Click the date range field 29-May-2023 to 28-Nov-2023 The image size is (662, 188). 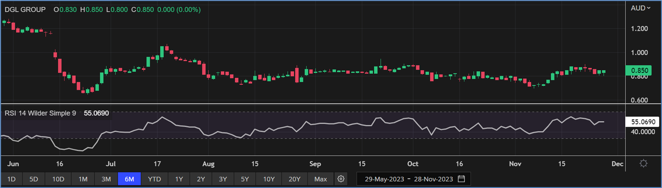click(414, 179)
